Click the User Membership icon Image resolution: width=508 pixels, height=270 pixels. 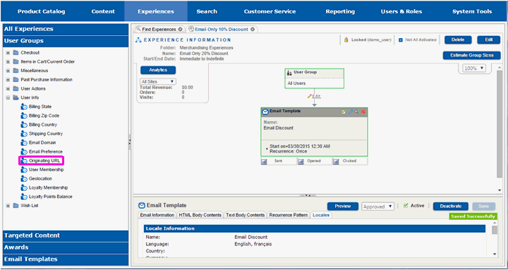tap(24, 170)
